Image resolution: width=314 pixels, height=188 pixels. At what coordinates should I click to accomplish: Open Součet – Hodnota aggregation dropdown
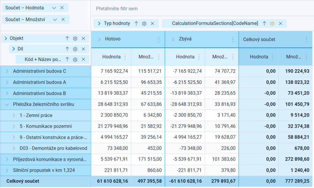(54, 8)
